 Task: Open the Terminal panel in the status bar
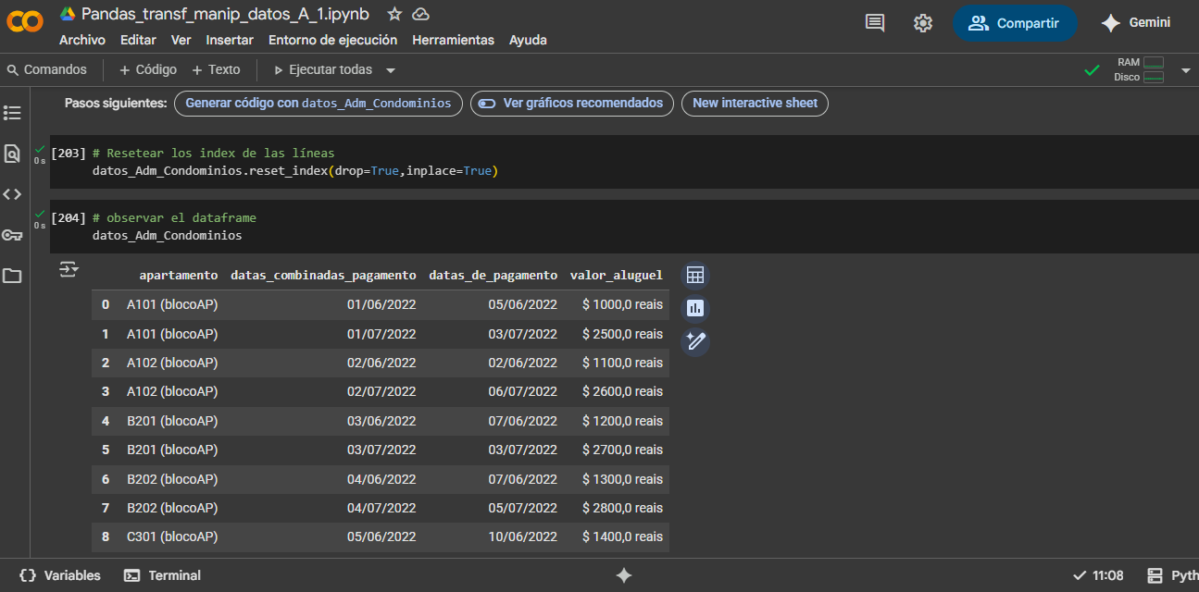click(162, 575)
